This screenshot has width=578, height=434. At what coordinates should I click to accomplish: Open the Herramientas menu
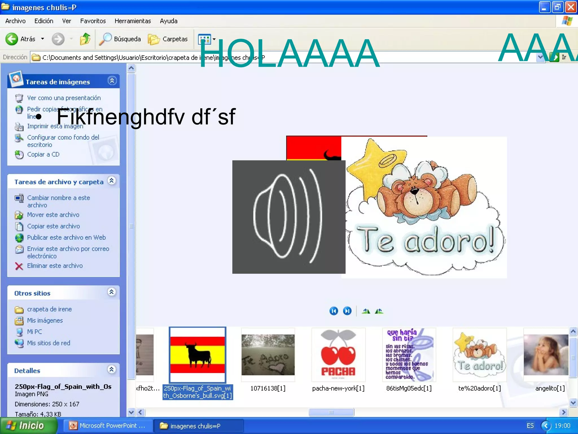(133, 21)
